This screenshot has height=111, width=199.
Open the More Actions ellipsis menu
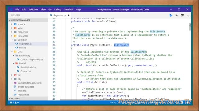coord(188,15)
